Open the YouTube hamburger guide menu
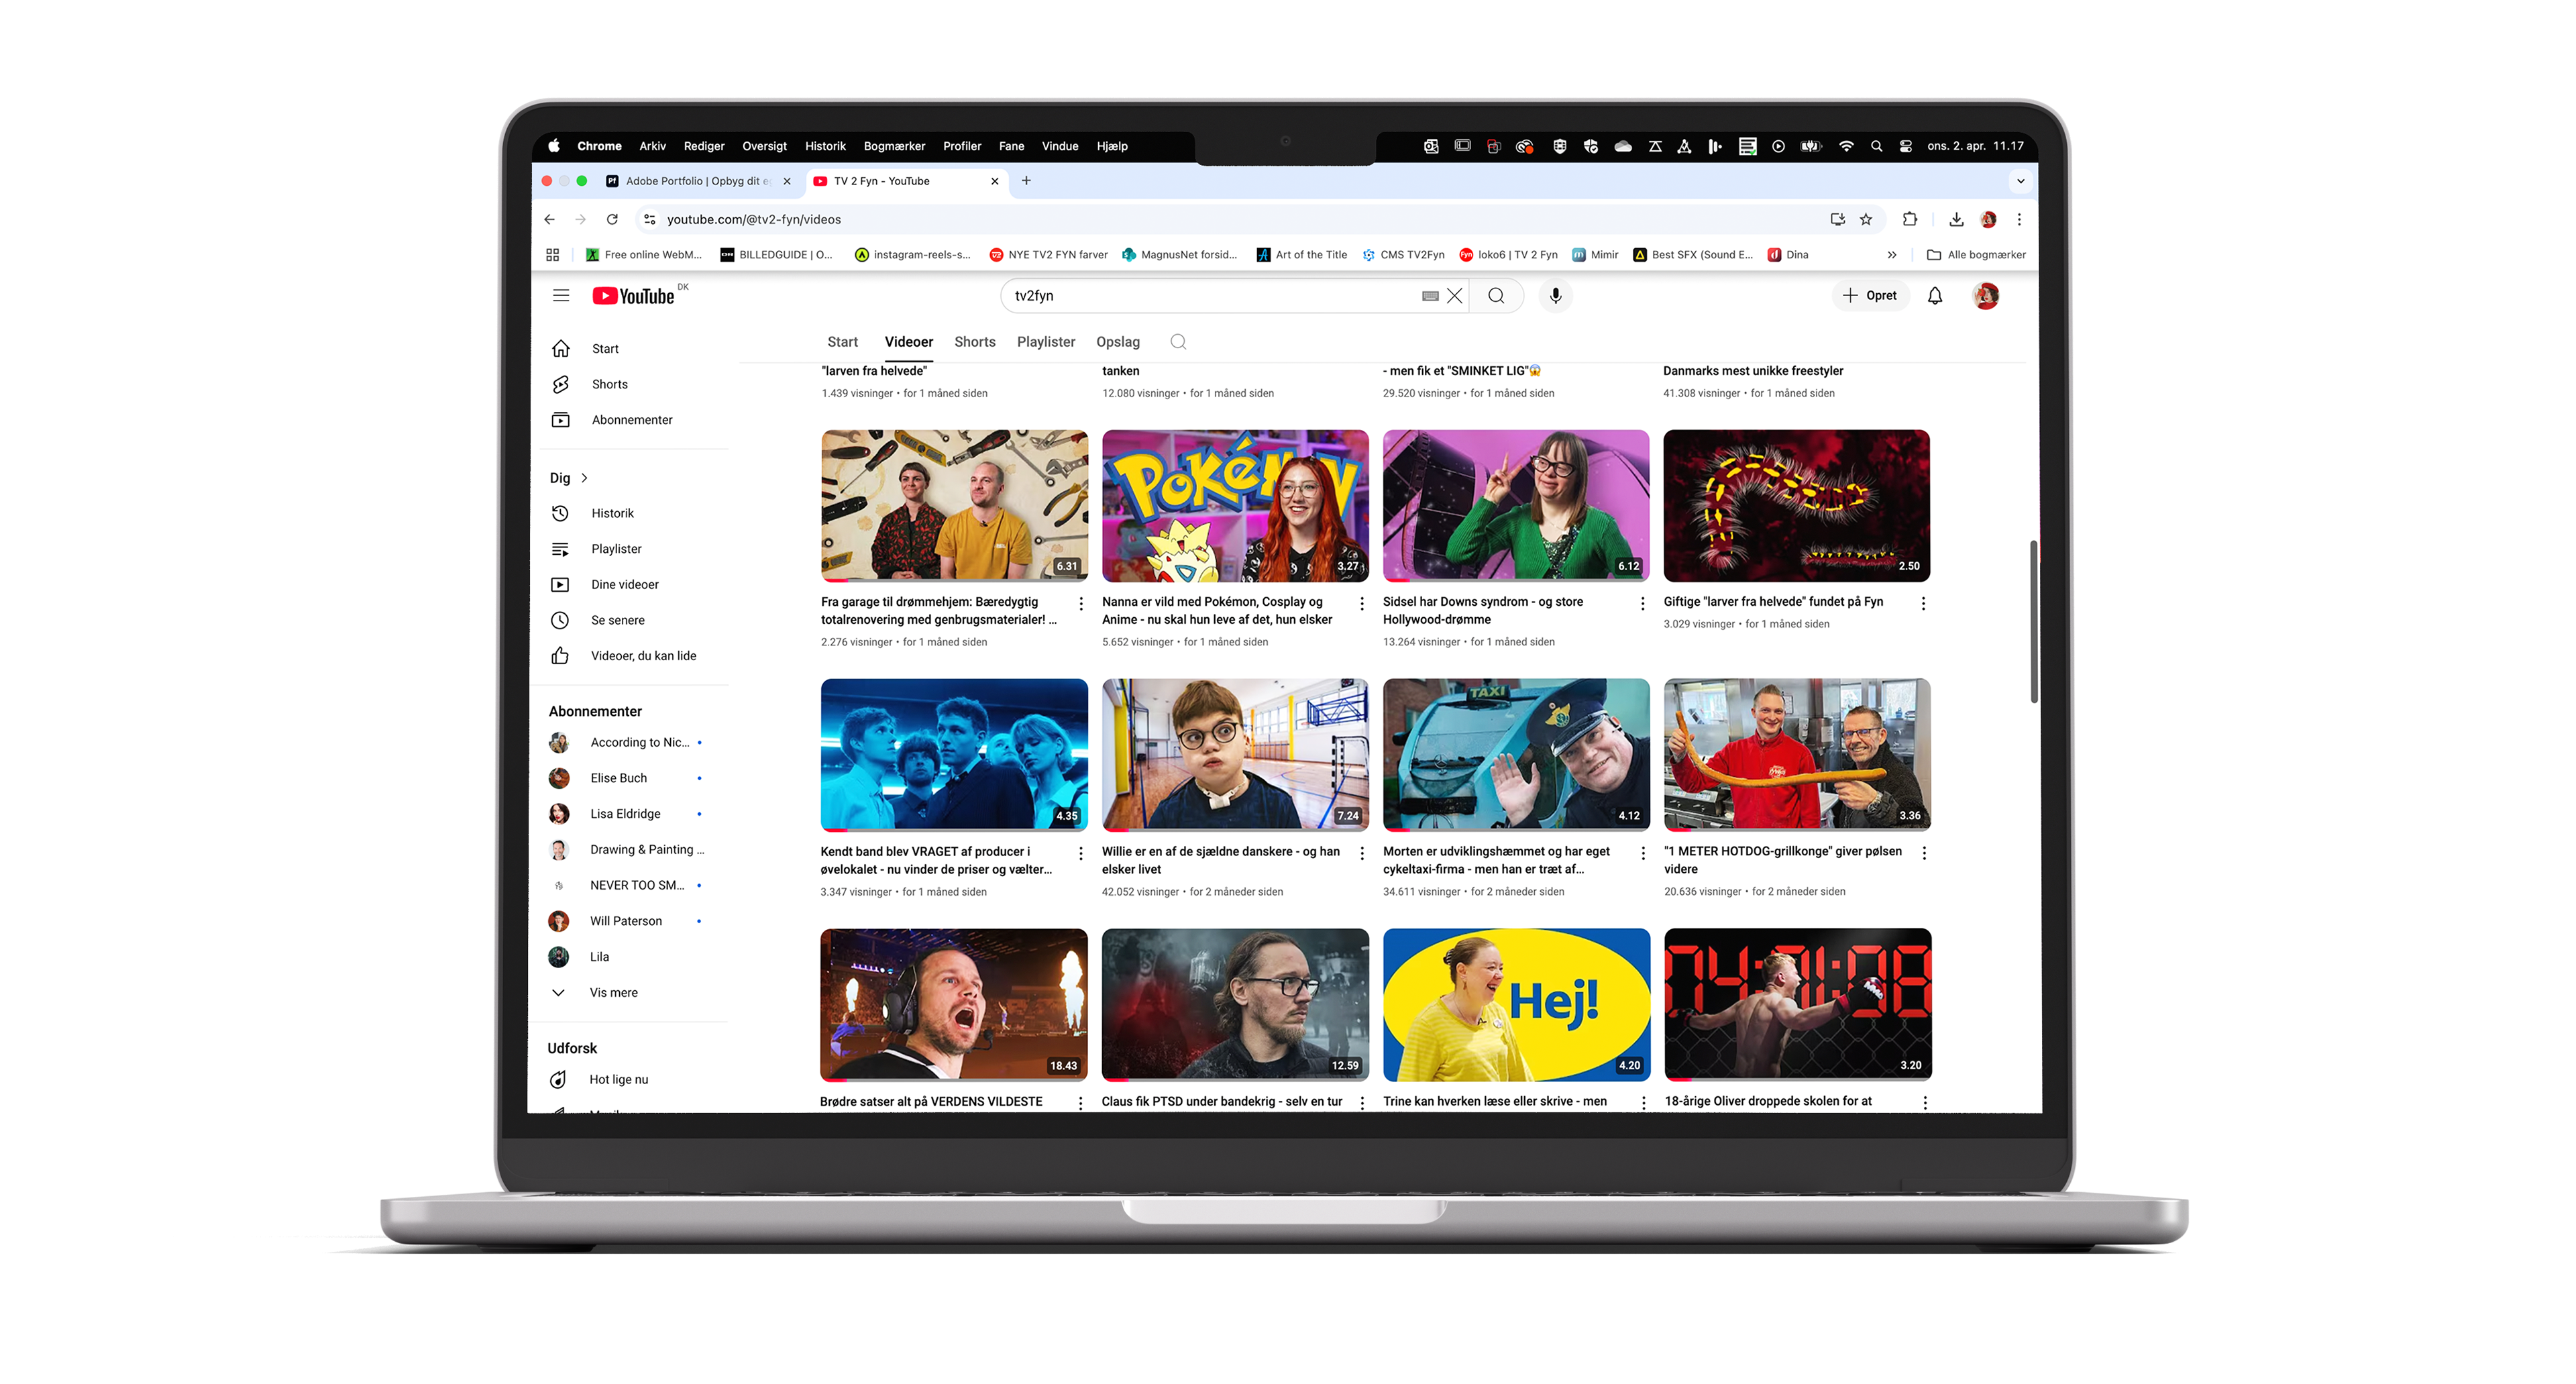Screen dimensions: 2576x1384 pyautogui.click(x=561, y=296)
